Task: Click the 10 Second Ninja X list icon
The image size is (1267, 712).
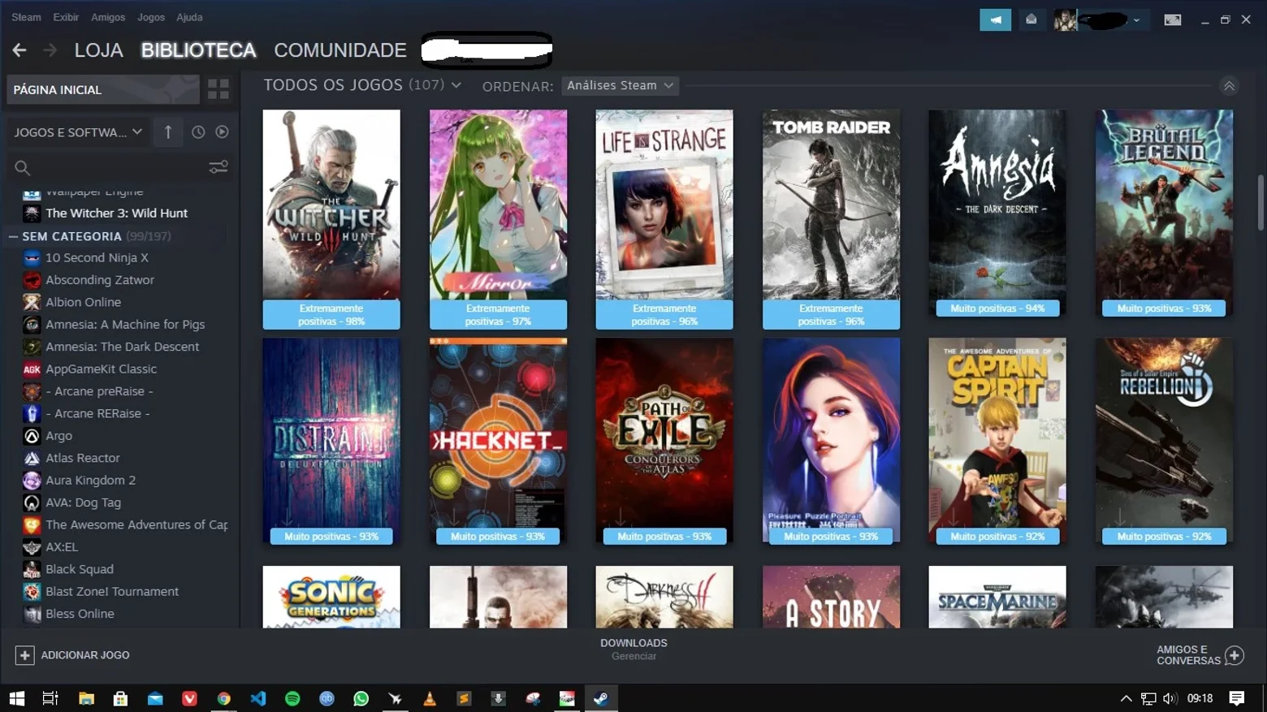Action: [32, 258]
